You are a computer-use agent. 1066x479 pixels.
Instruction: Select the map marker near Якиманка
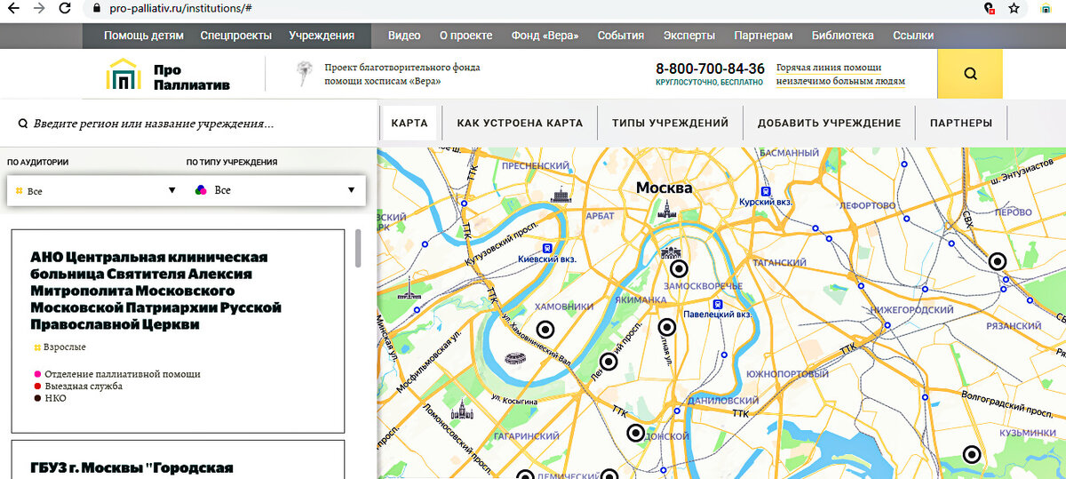pyautogui.click(x=667, y=326)
